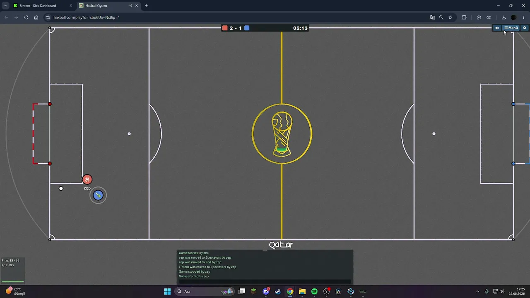Open Haxball settings gear
Image resolution: width=530 pixels, height=298 pixels.
pyautogui.click(x=525, y=28)
